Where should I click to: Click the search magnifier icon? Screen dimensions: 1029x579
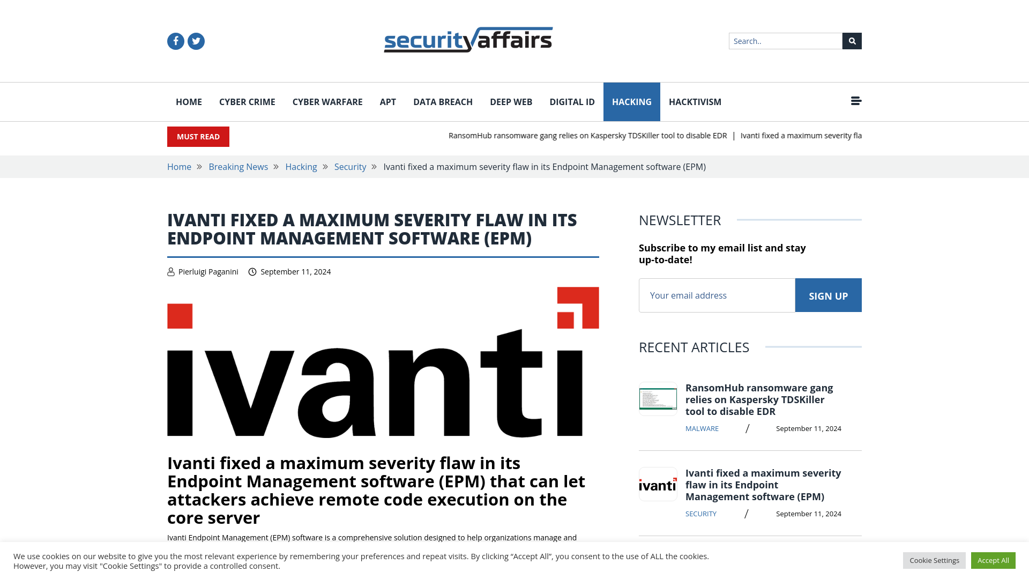[x=852, y=41]
